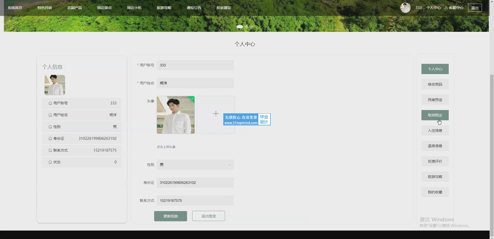
Task: Click the user avatar in the header
Action: [405, 8]
